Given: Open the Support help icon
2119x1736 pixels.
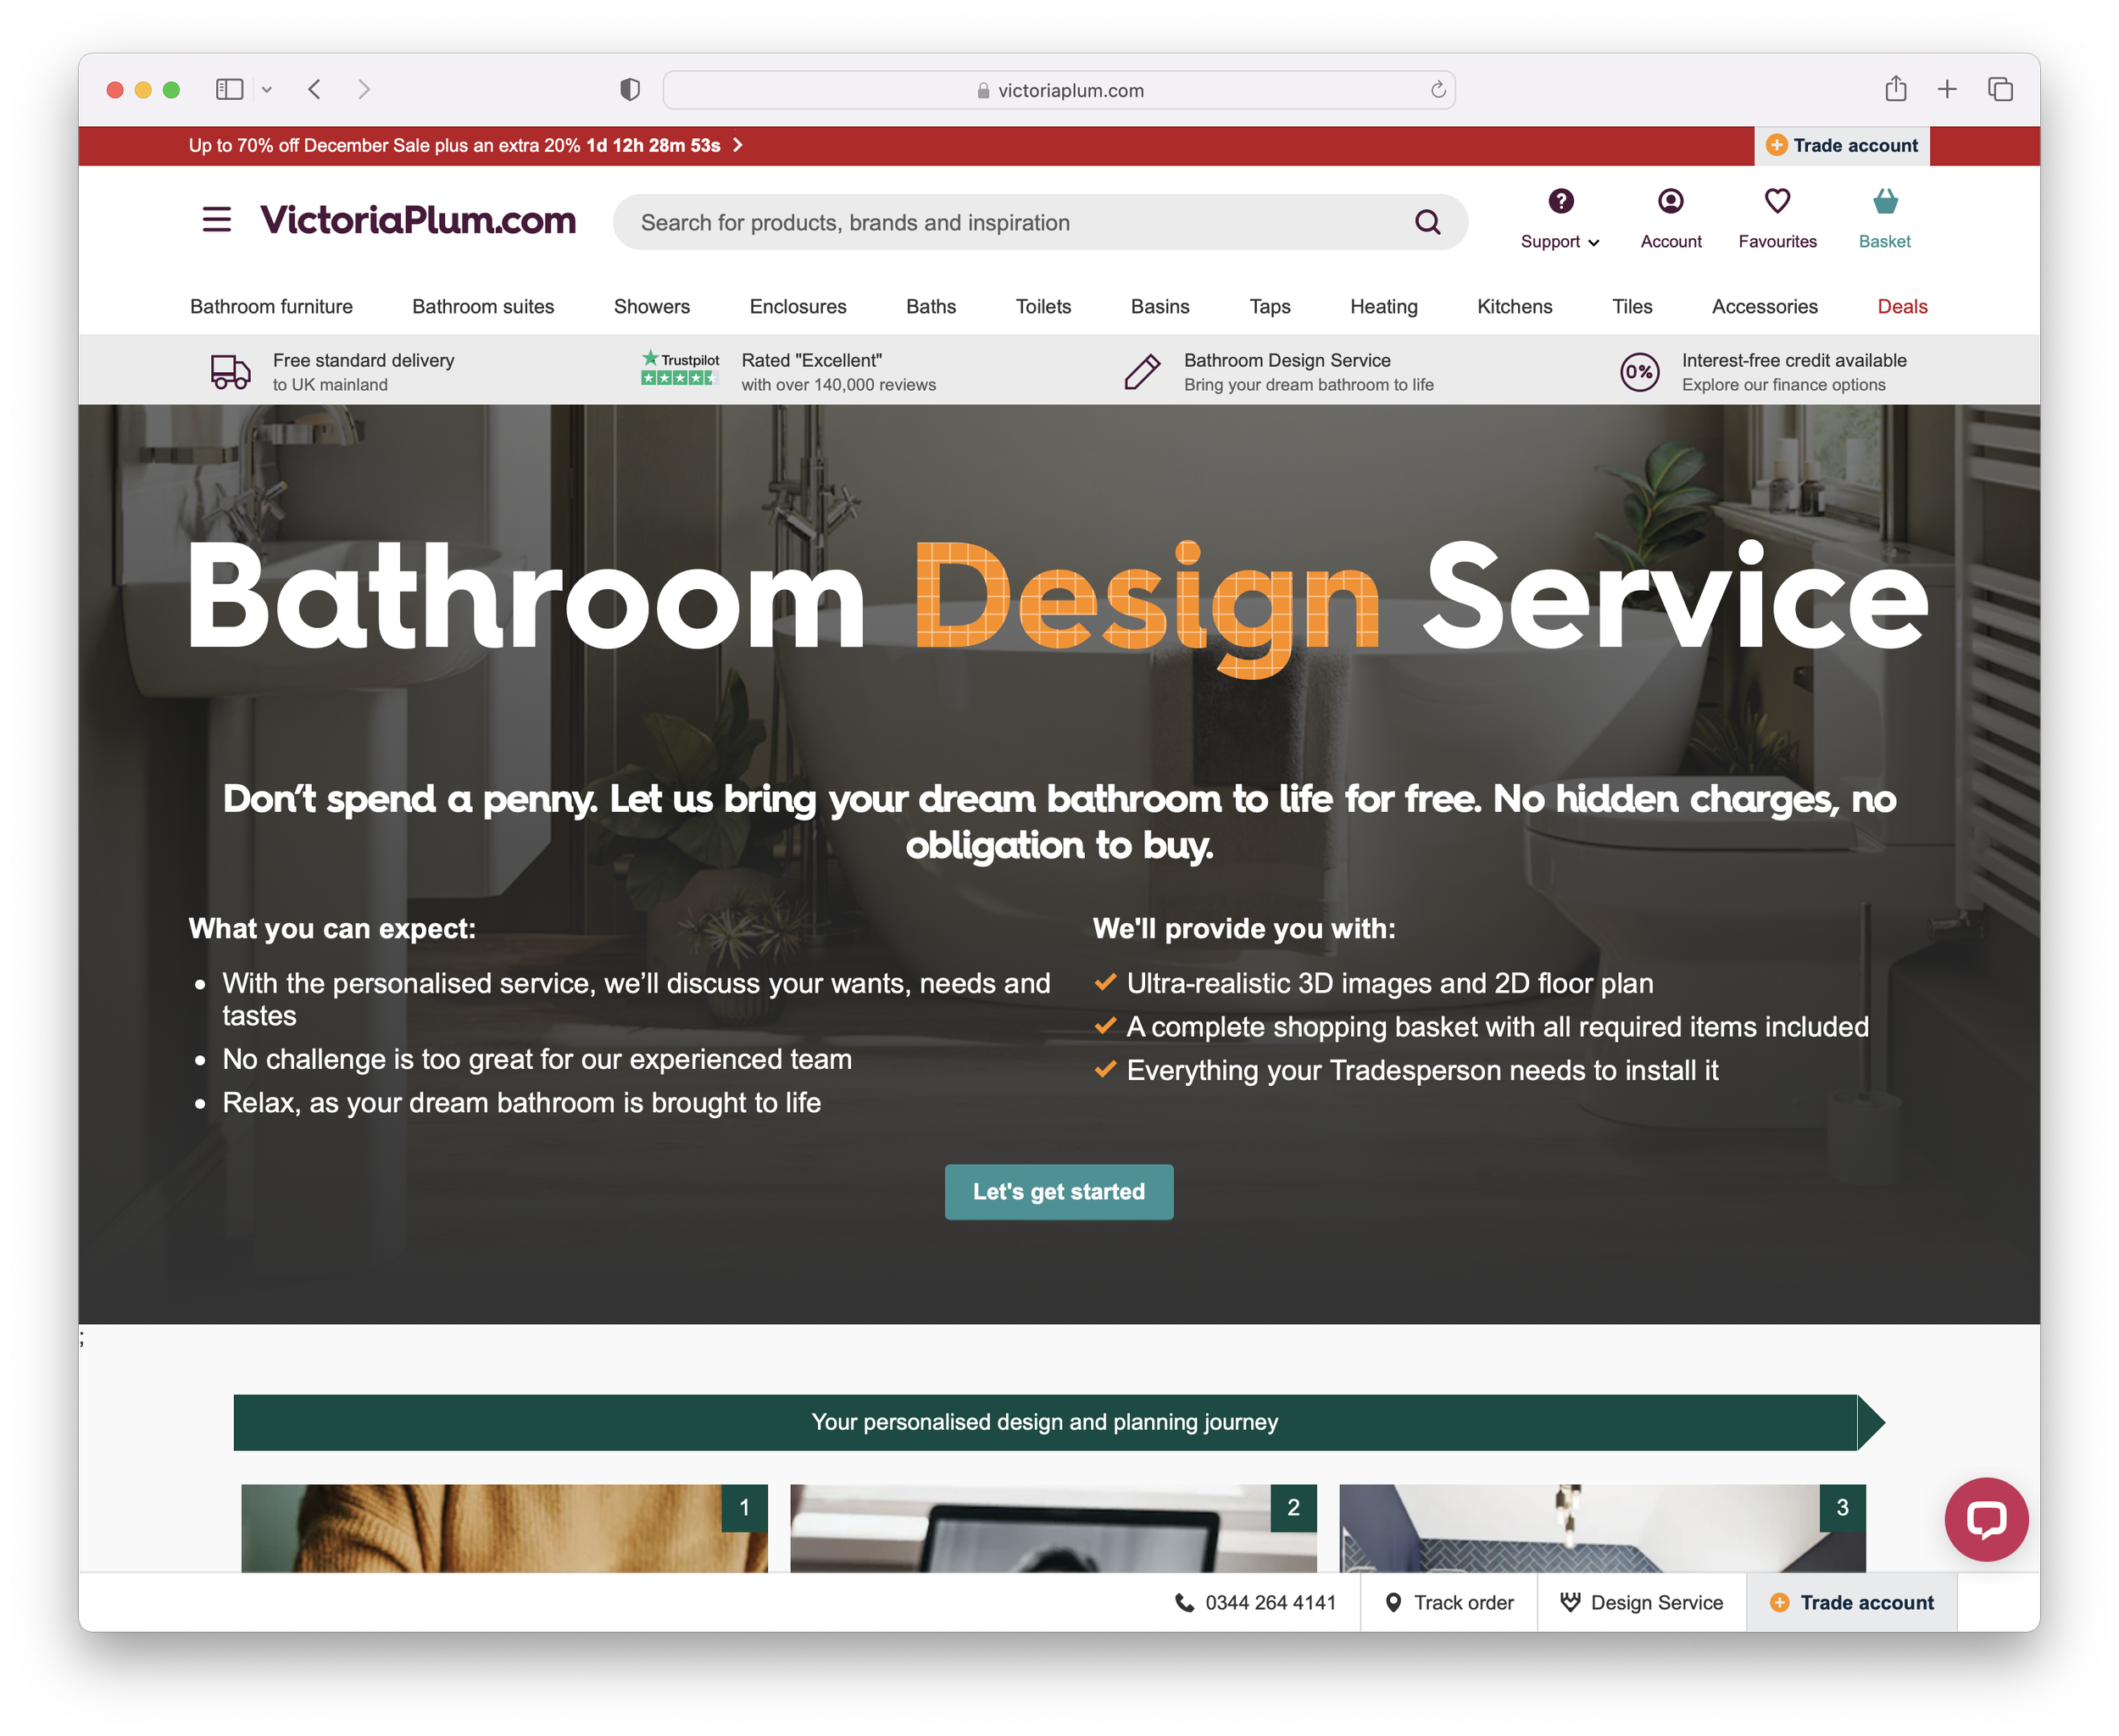Looking at the screenshot, I should click(x=1560, y=201).
